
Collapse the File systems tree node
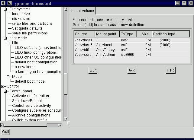5,9
